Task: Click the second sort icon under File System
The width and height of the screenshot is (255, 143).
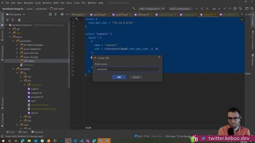Action: tap(12, 20)
